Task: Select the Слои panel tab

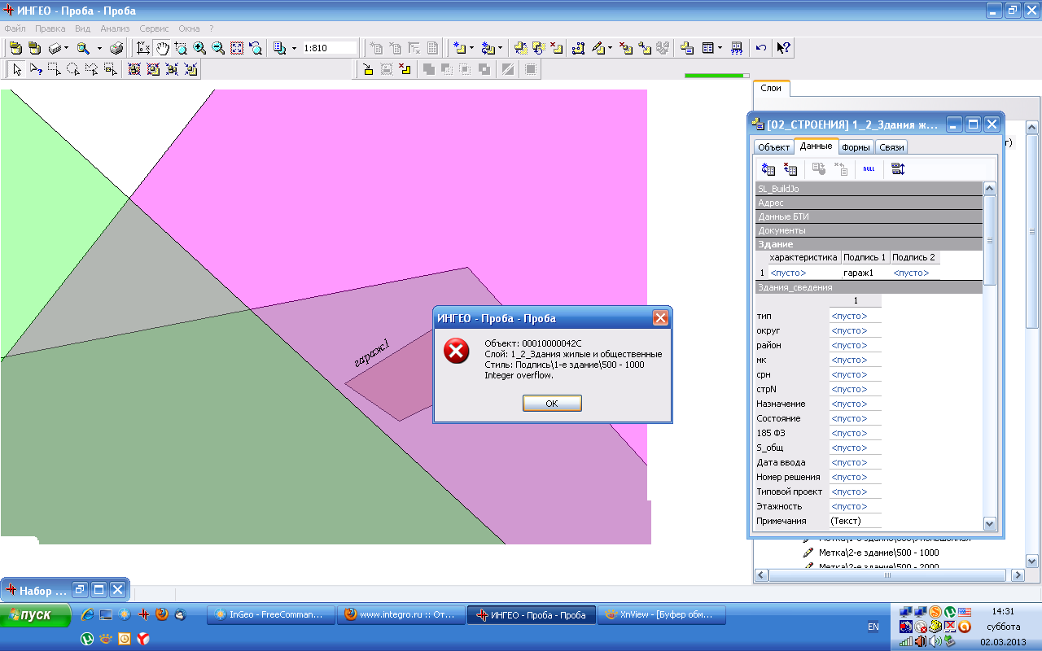Action: tap(771, 88)
